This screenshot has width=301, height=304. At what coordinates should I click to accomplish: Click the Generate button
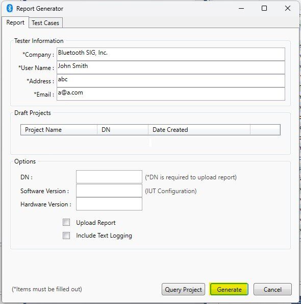coord(229,289)
